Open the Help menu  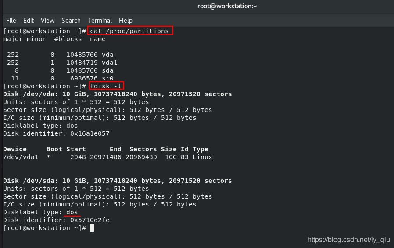(x=125, y=21)
